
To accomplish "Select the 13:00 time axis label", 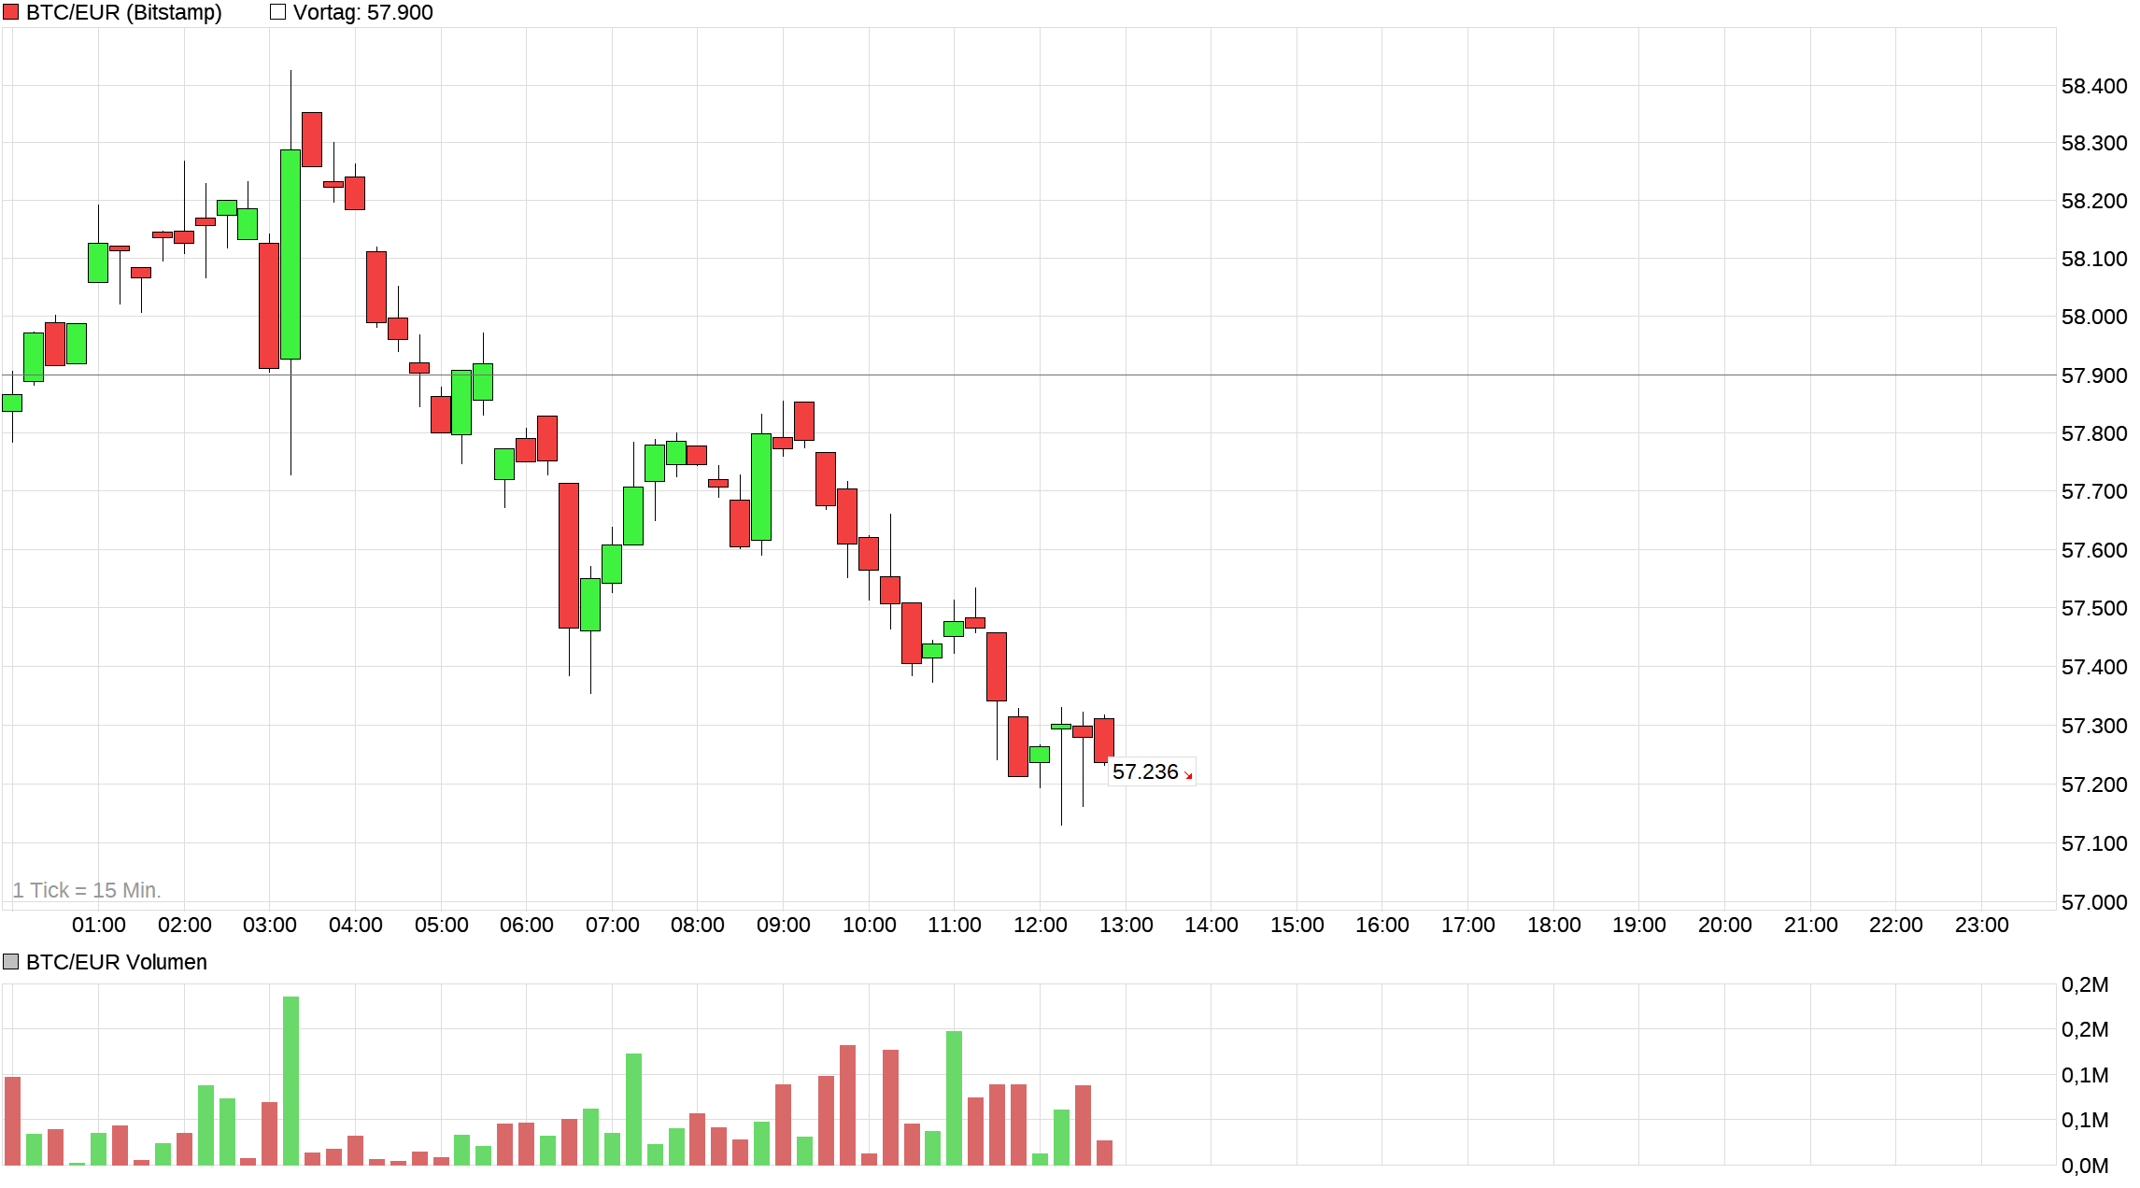I will pos(1126,925).
